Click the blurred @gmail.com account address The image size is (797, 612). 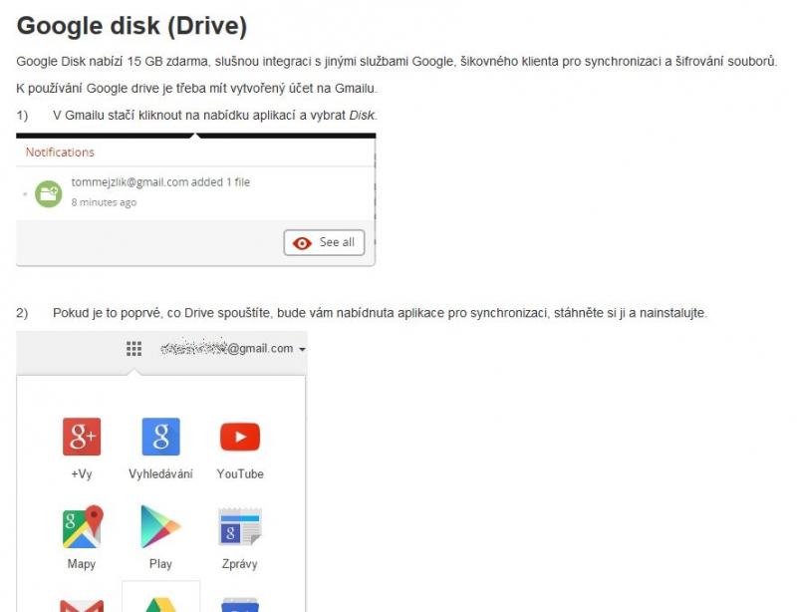(227, 349)
